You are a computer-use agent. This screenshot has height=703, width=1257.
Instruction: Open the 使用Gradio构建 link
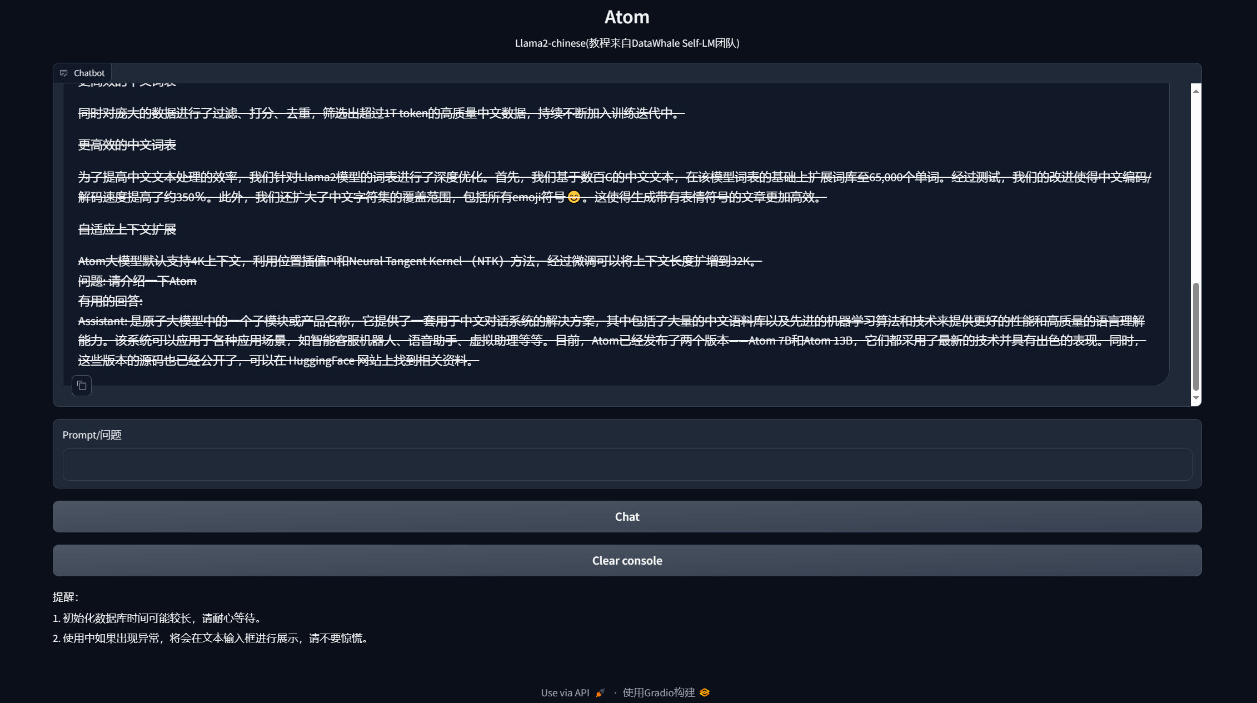point(659,692)
